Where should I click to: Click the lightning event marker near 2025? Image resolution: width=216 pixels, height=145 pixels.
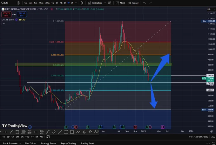(x=150, y=127)
